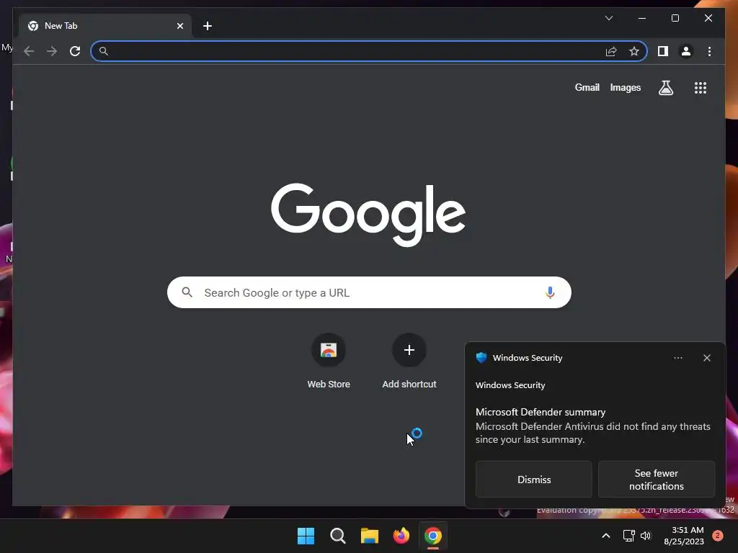
Task: Click the Google logo
Action: [x=368, y=215]
